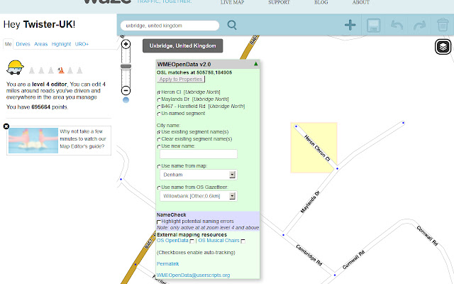Switch to the Drives tab
This screenshot has width=454, height=284.
[x=23, y=44]
